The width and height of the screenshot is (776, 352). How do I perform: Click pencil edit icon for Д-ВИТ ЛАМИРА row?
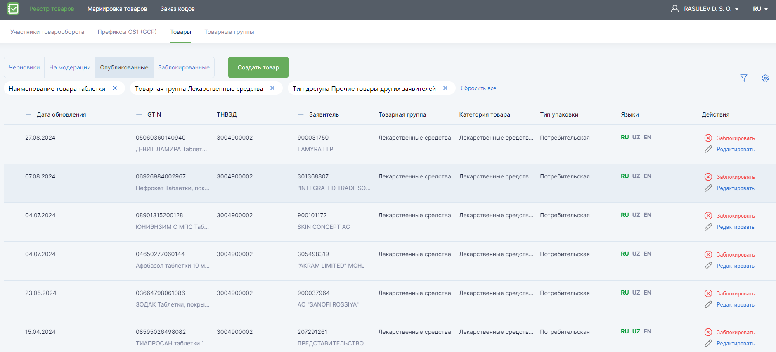coord(708,149)
